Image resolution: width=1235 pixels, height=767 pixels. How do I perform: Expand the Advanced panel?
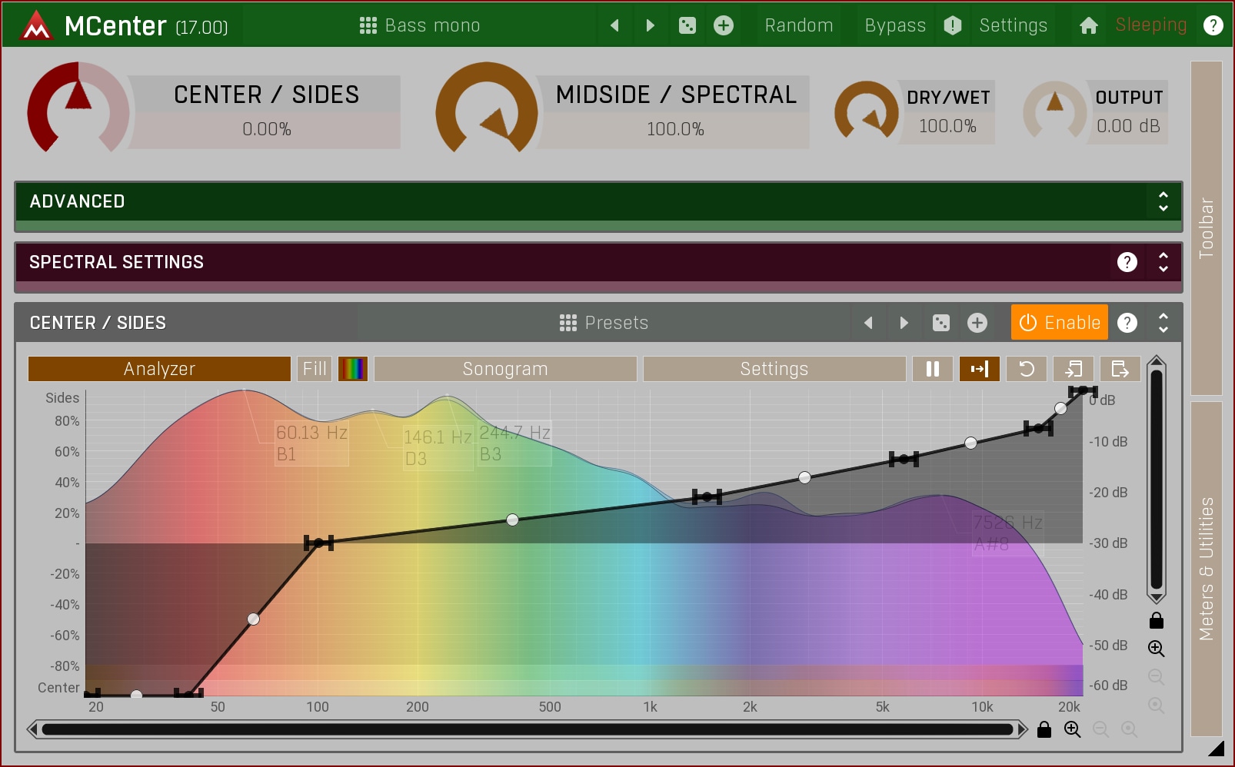(1163, 201)
